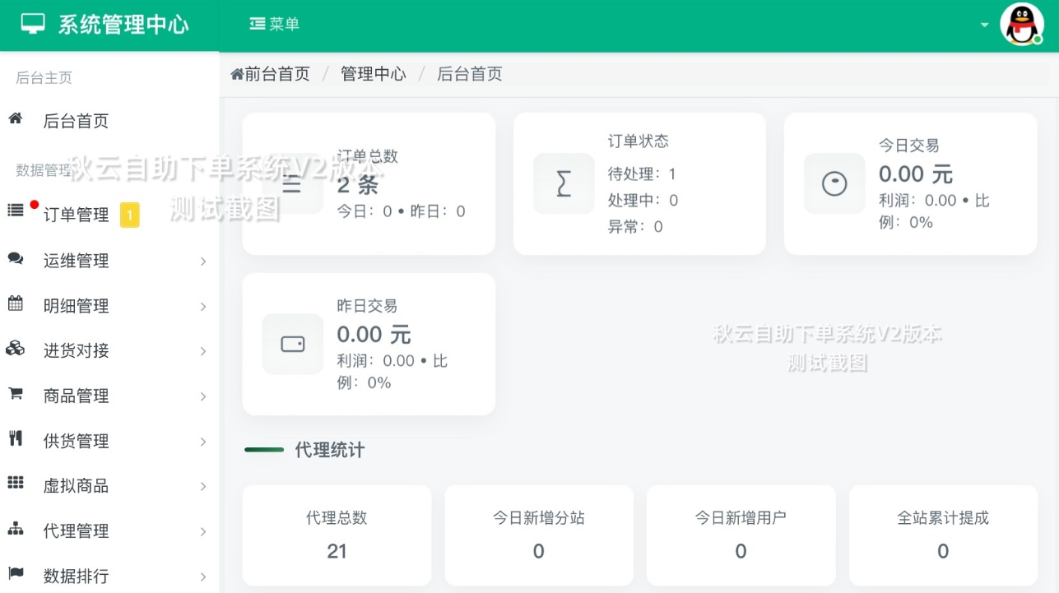
Task: Click the 供货管理 utensils icon
Action: pos(16,441)
